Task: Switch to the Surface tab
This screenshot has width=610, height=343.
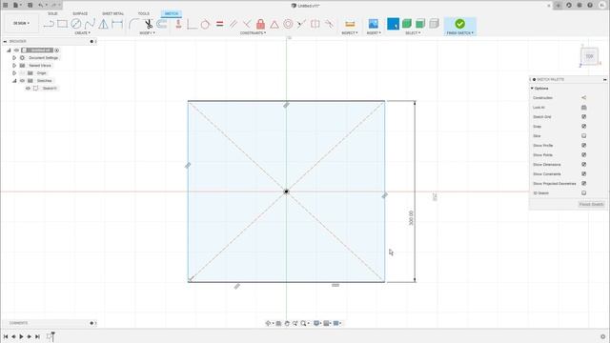Action: [80, 13]
